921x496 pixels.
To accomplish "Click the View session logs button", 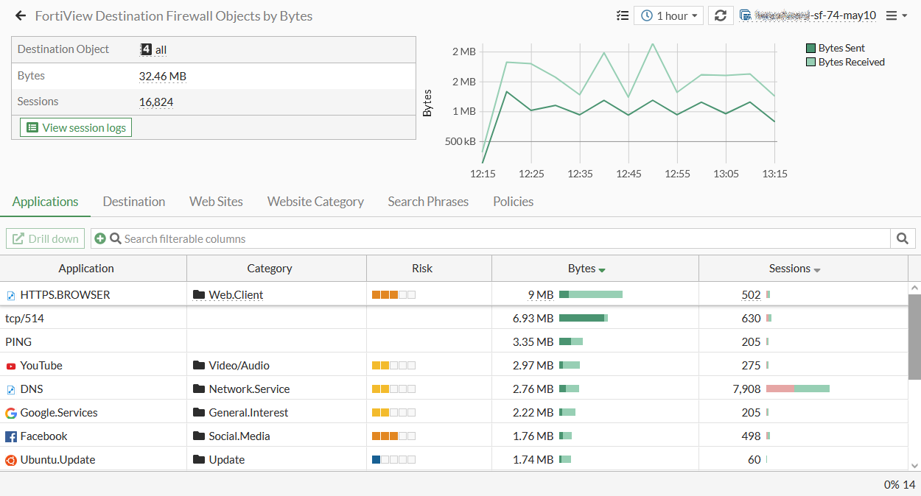I will (74, 127).
